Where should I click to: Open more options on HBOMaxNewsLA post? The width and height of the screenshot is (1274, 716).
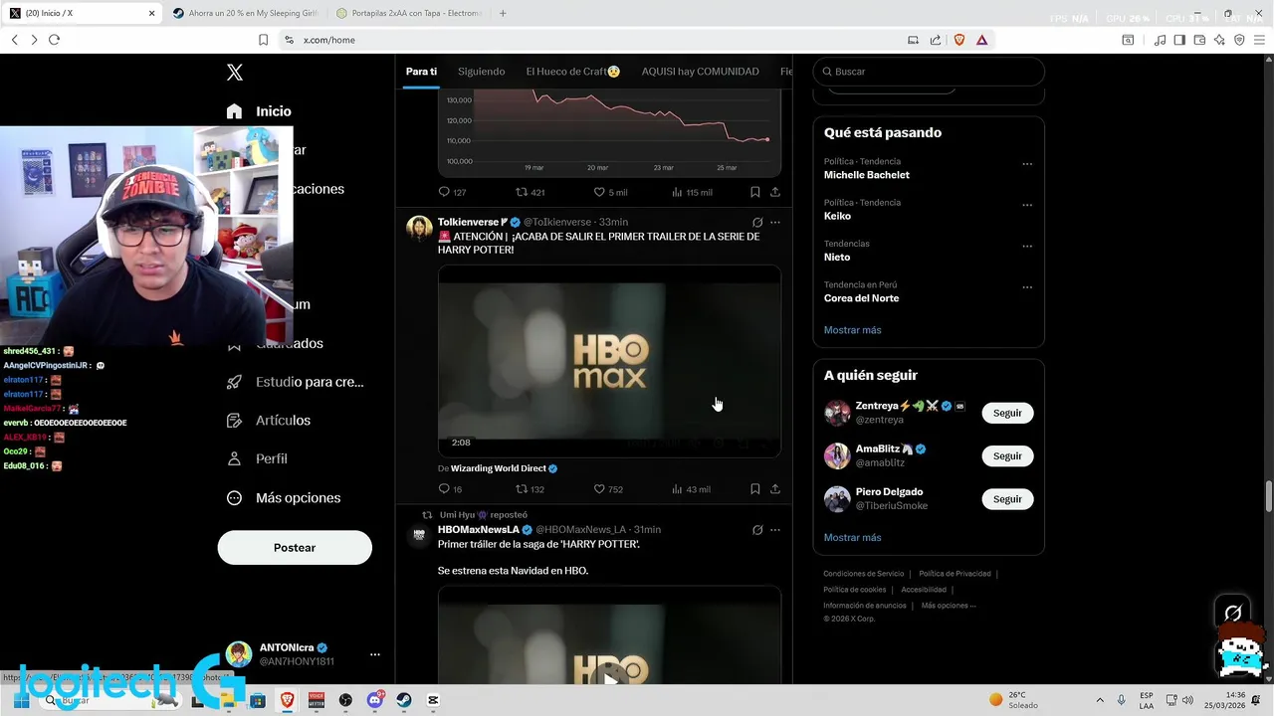(775, 530)
